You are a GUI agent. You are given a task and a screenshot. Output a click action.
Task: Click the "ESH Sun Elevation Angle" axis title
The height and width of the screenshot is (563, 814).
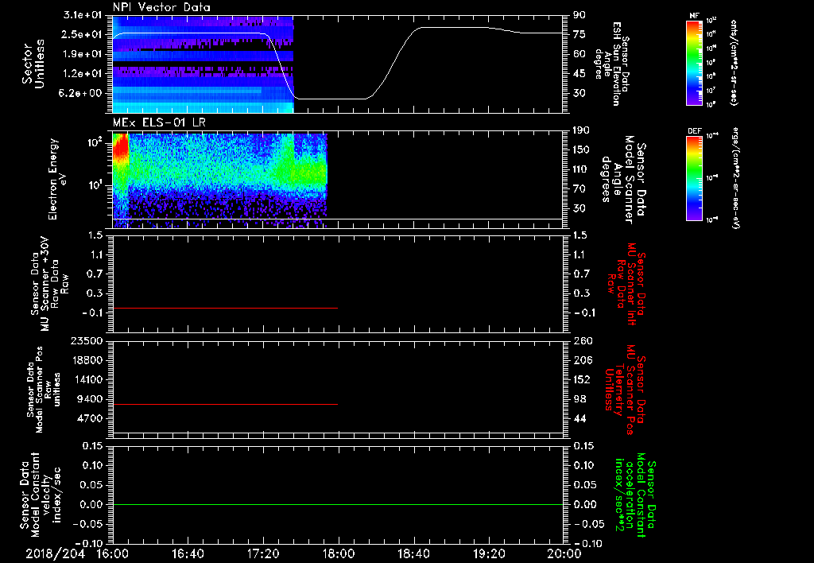point(613,64)
